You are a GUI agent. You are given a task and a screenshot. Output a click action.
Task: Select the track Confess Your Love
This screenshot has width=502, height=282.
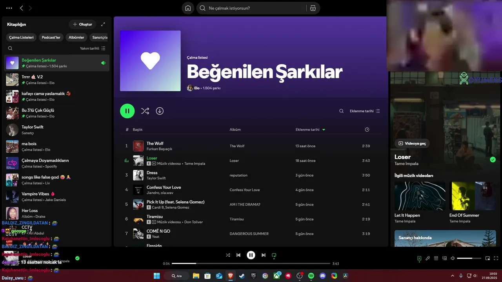[x=251, y=190]
